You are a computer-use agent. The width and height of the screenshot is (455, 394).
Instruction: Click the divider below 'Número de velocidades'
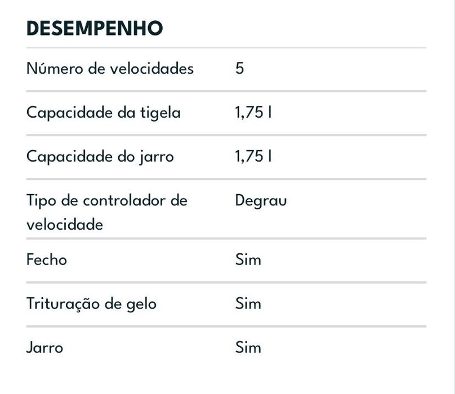click(226, 91)
